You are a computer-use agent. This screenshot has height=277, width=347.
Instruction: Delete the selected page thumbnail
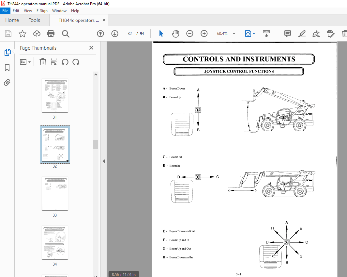pos(43,62)
